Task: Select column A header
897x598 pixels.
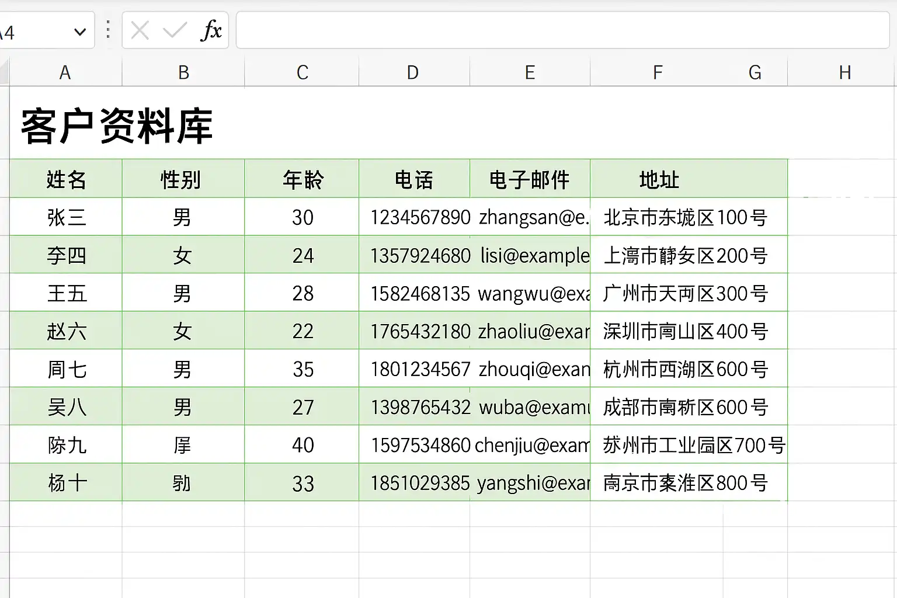Action: coord(65,72)
